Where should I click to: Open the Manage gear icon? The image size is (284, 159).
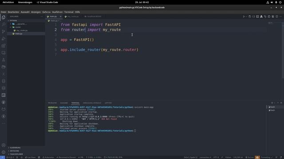pos(4,152)
